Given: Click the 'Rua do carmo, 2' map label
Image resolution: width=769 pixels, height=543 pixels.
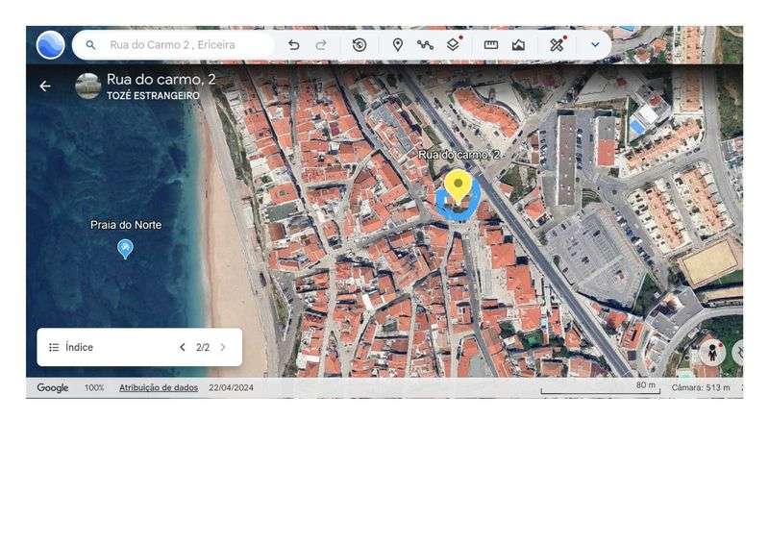Looking at the screenshot, I should [x=459, y=155].
